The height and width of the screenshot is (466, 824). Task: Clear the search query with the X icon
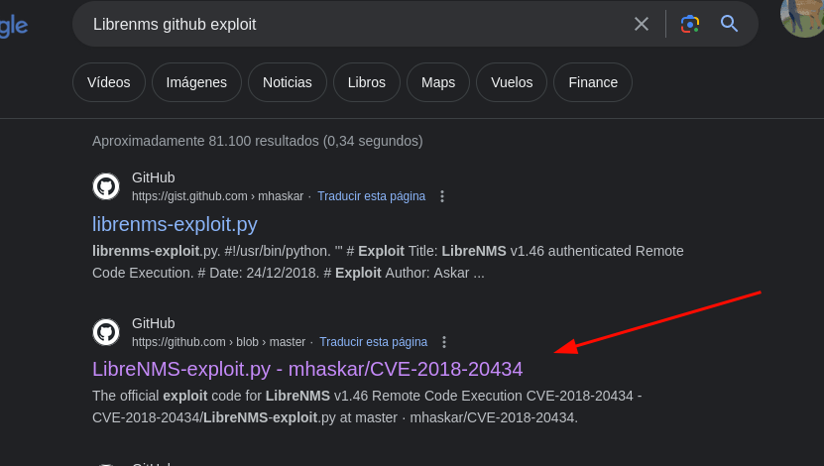tap(642, 24)
